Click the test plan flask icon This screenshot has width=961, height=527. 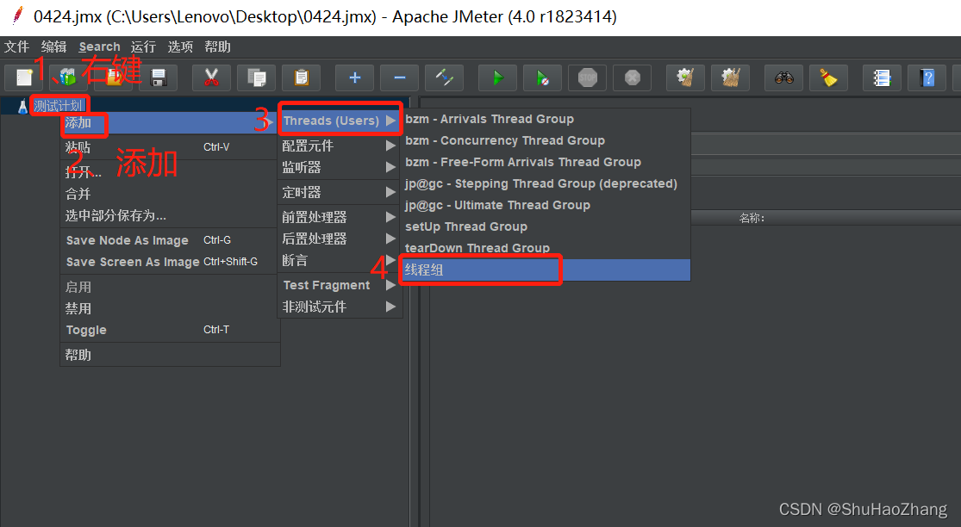(22, 107)
